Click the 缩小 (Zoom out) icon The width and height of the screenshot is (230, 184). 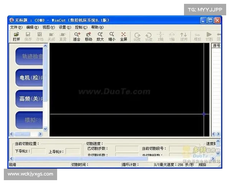112,36
